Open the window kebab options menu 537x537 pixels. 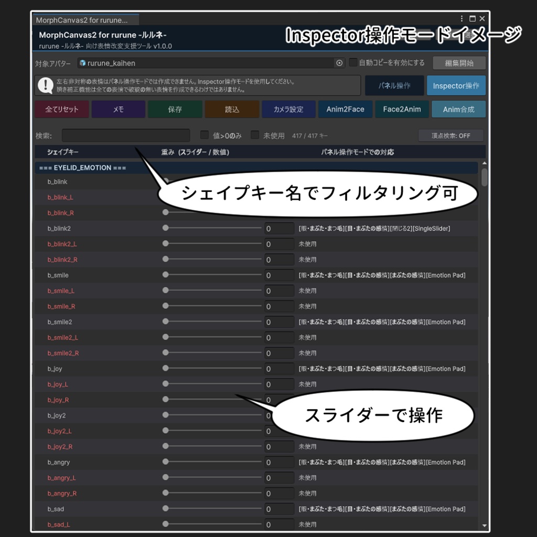pyautogui.click(x=461, y=18)
